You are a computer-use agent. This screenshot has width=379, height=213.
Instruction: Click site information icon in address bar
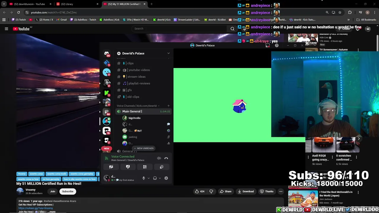click(27, 12)
